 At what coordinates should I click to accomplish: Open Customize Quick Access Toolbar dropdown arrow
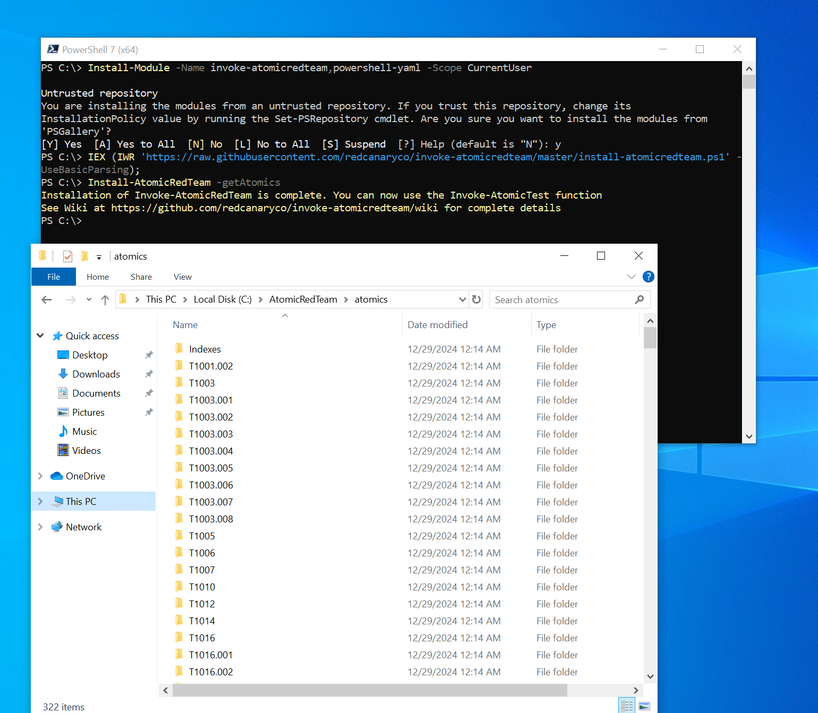[x=99, y=257]
